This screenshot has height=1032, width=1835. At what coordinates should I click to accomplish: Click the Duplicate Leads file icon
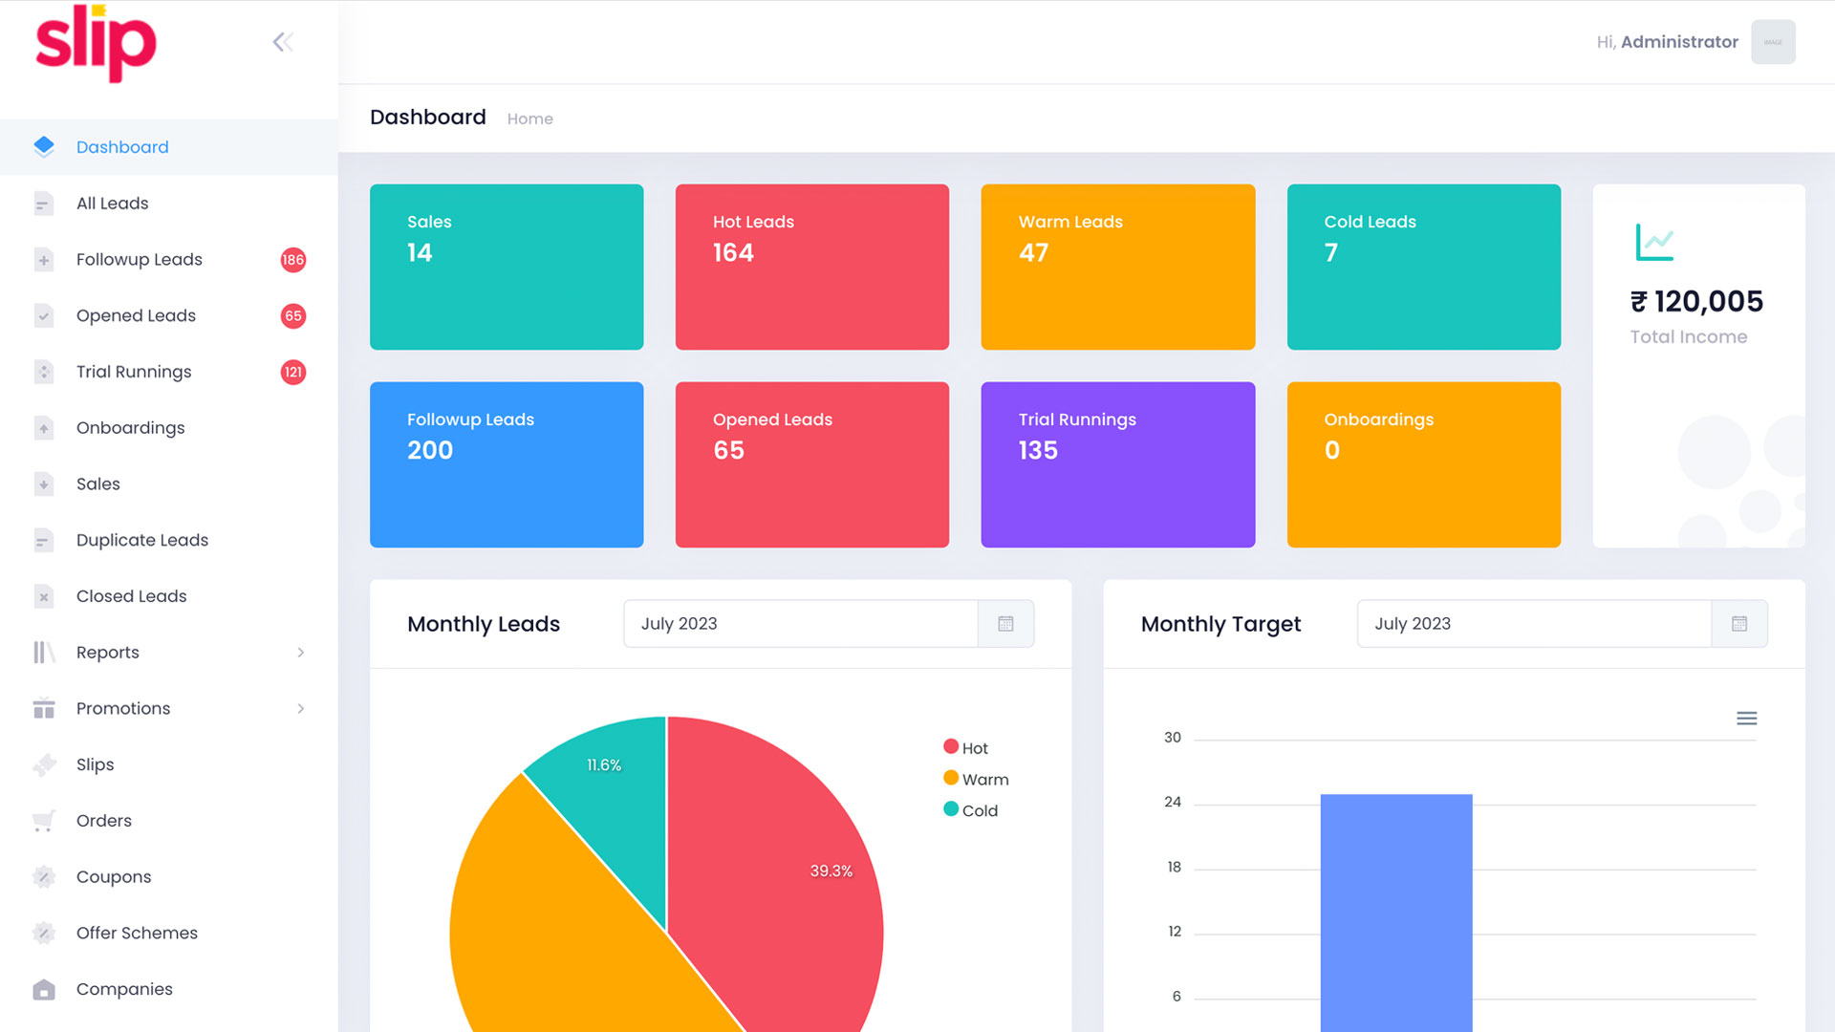tap(44, 540)
